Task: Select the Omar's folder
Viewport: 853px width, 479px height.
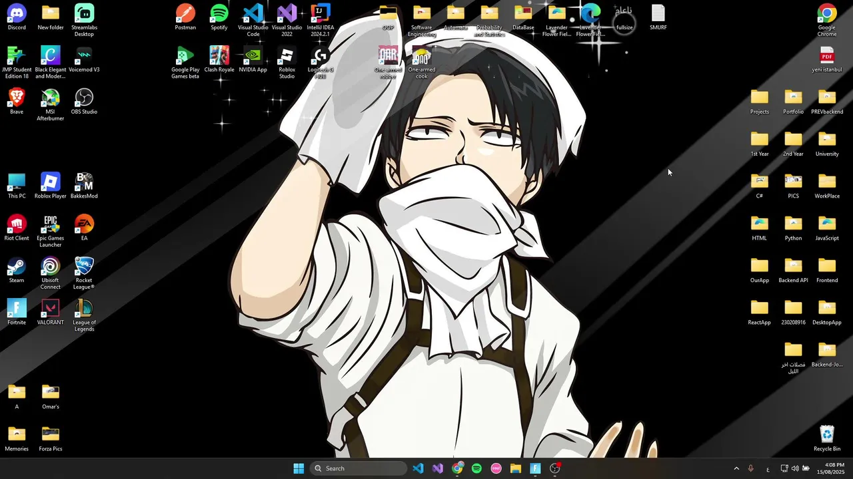Action: click(51, 397)
